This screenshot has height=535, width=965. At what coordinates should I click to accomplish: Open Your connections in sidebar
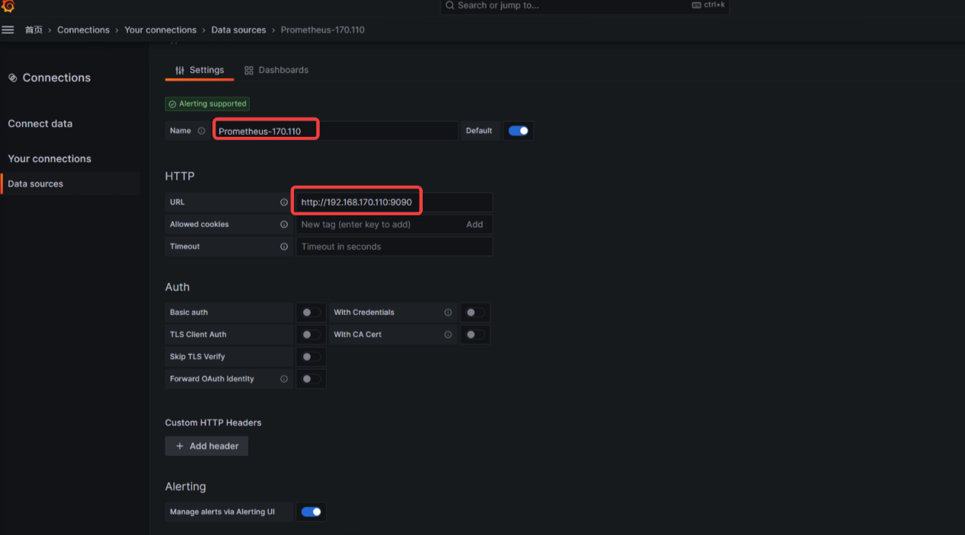pos(50,159)
